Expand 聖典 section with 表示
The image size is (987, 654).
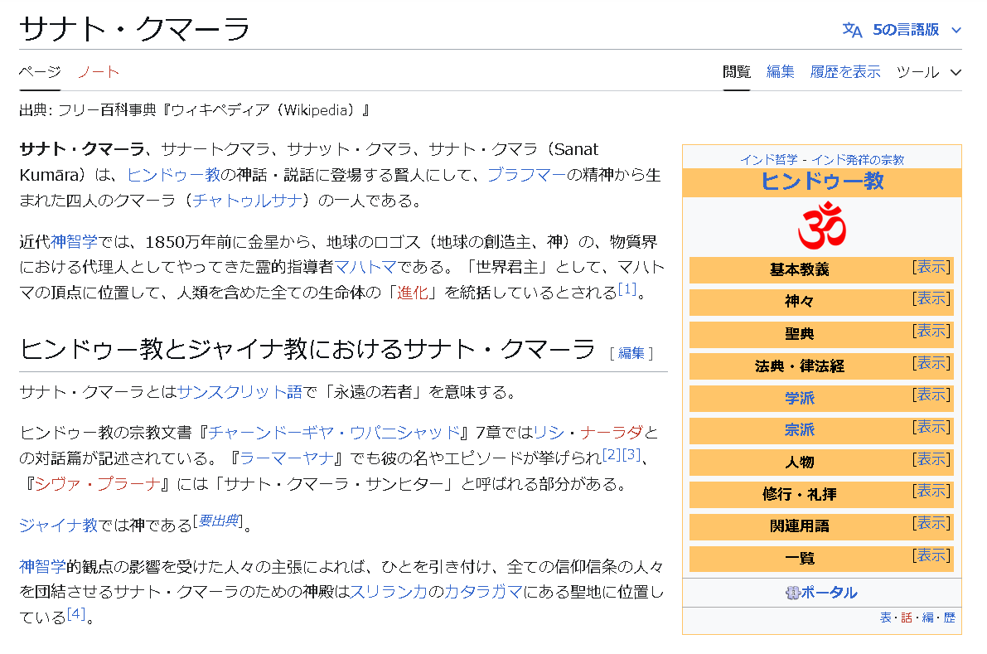point(931,331)
